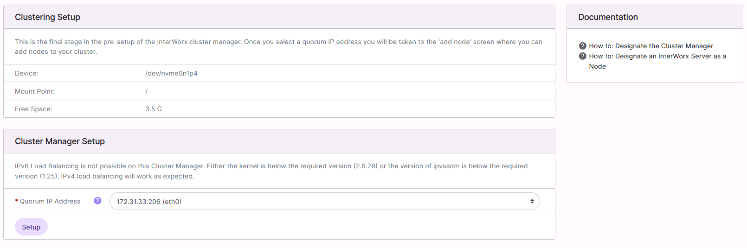Click the Quorum IP Address field label
The width and height of the screenshot is (747, 248).
(x=50, y=201)
